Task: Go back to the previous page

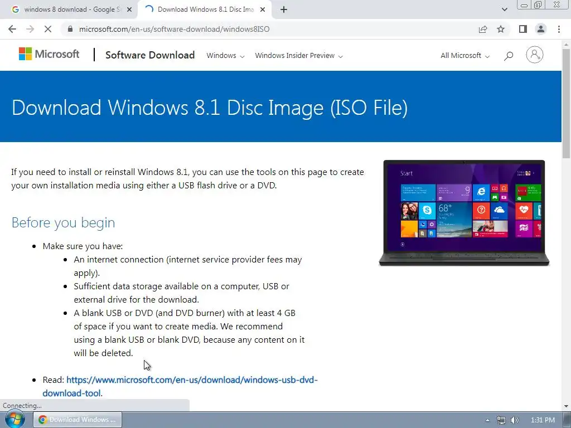Action: coord(12,29)
